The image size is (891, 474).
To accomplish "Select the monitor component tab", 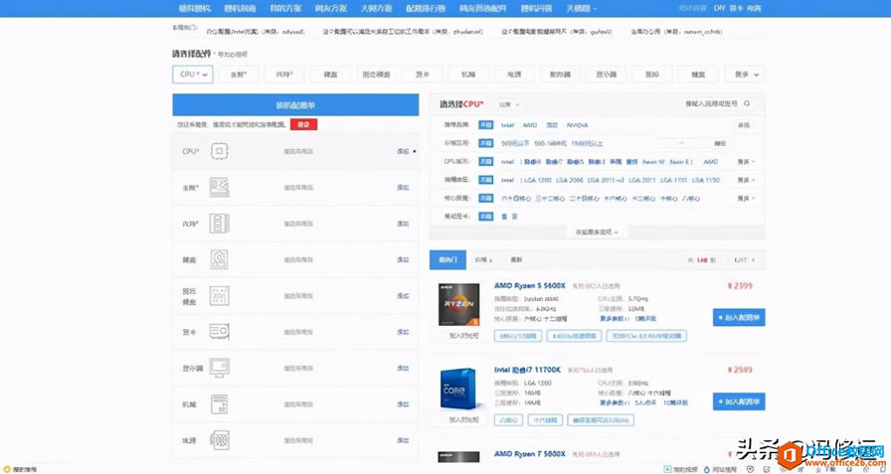I will coord(607,75).
